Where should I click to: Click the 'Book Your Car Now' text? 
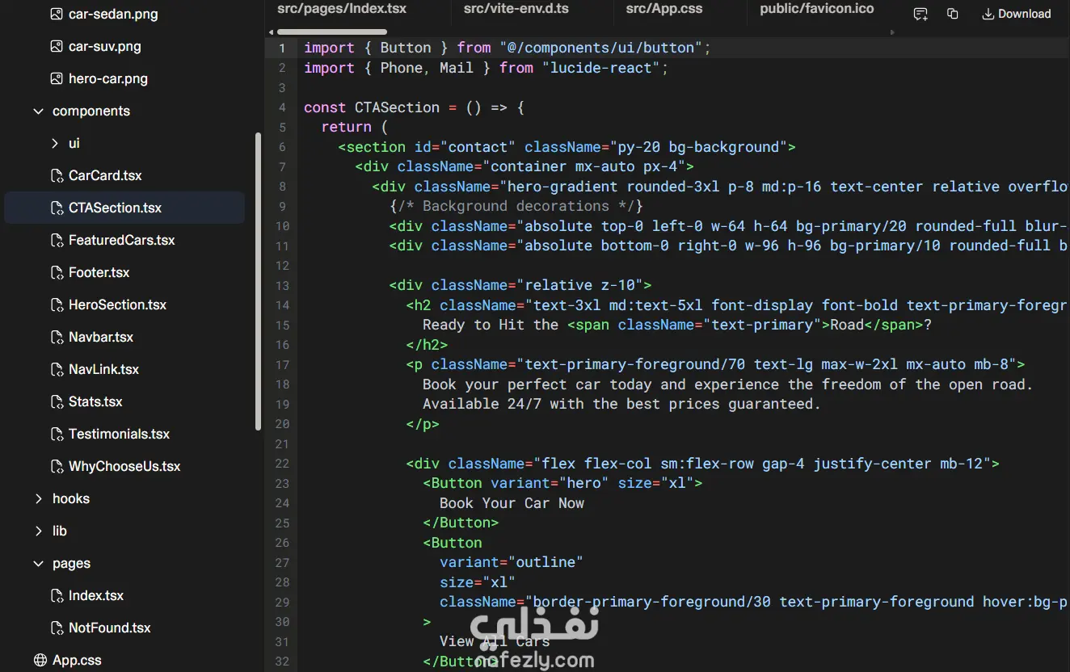[512, 503]
